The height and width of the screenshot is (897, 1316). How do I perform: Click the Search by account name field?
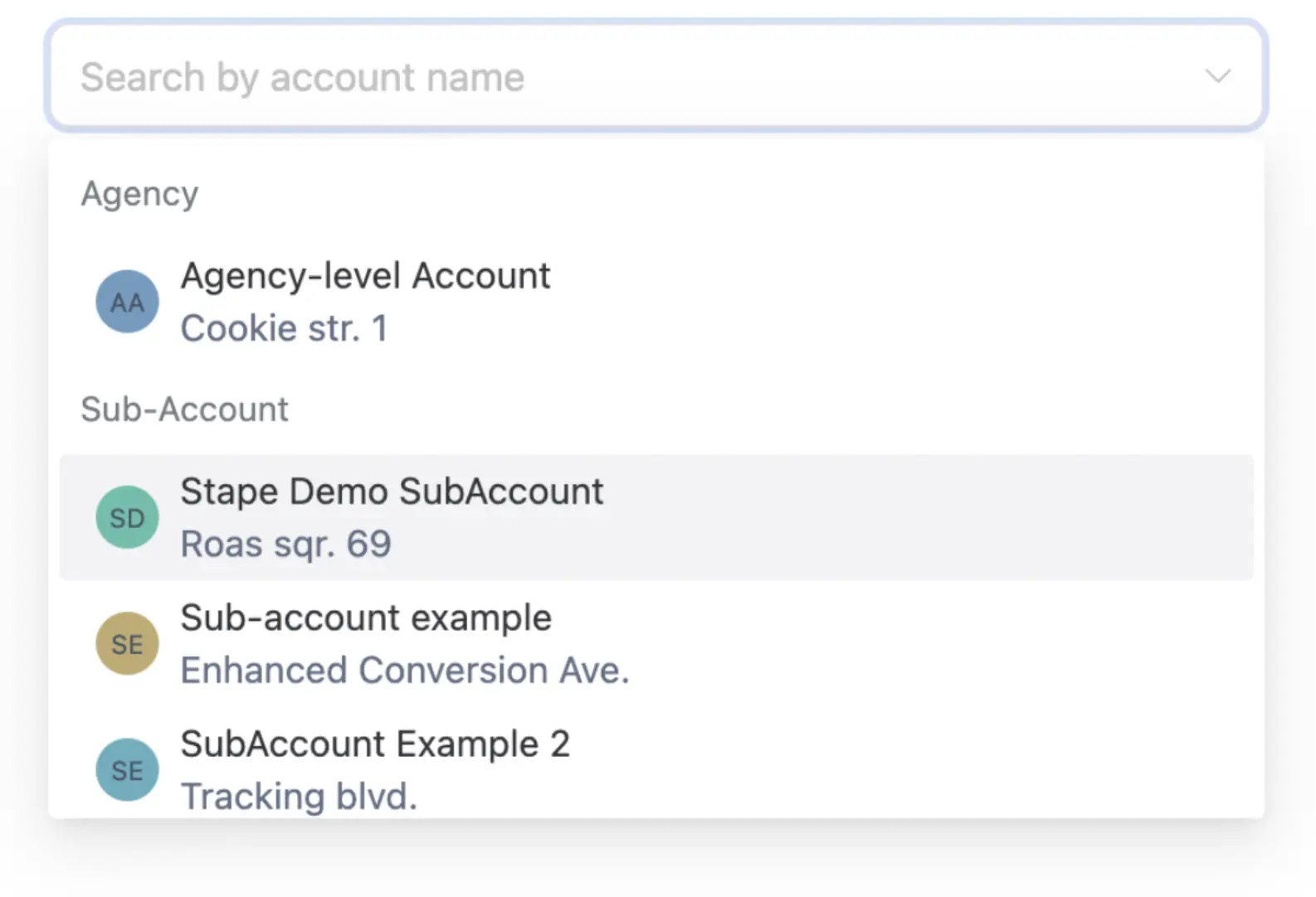581,77
